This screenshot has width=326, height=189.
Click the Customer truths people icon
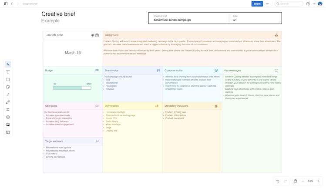click(216, 71)
